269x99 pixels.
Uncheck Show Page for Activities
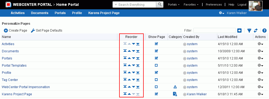[156, 44]
